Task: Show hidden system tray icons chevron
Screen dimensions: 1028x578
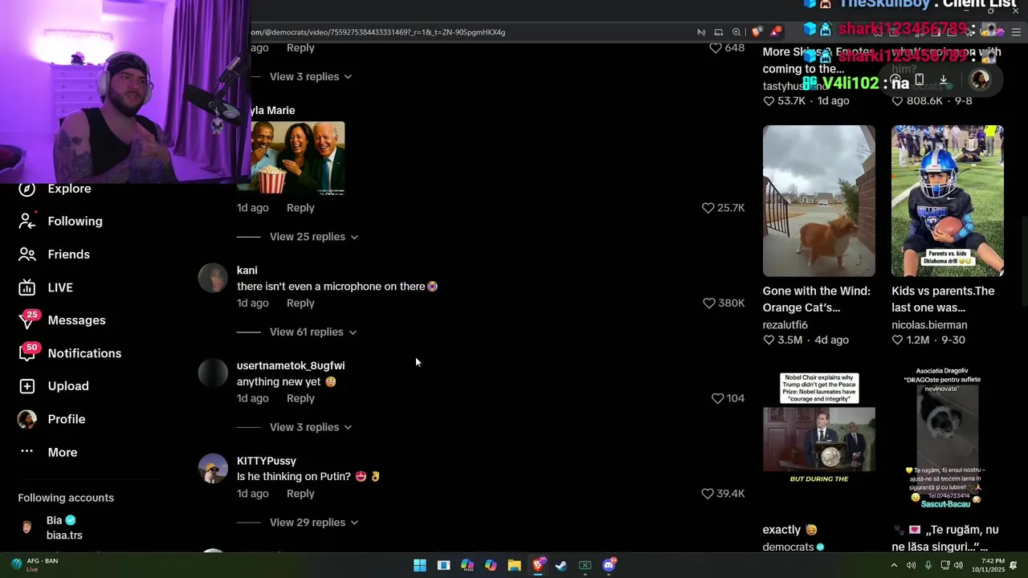Action: pos(894,565)
